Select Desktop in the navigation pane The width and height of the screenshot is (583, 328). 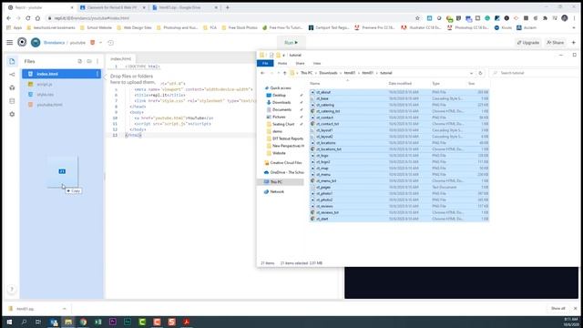click(279, 96)
